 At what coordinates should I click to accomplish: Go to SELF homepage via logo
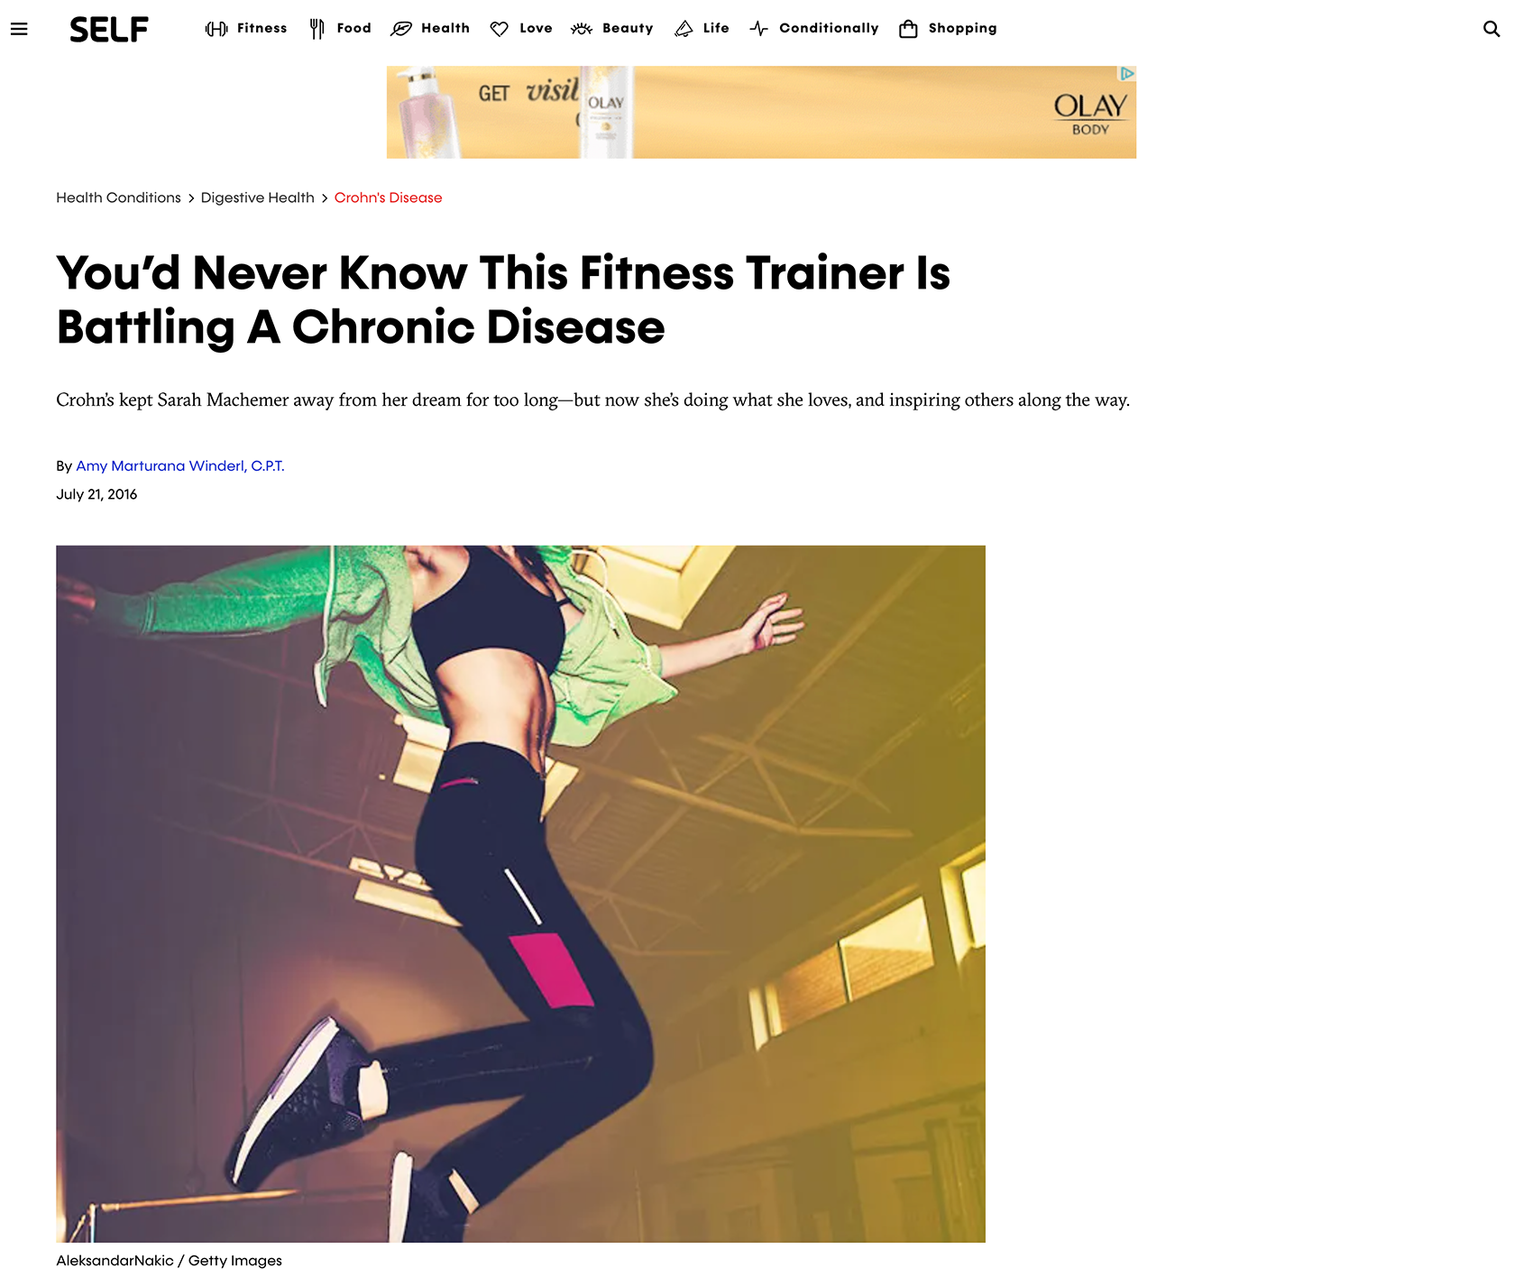pos(109,29)
